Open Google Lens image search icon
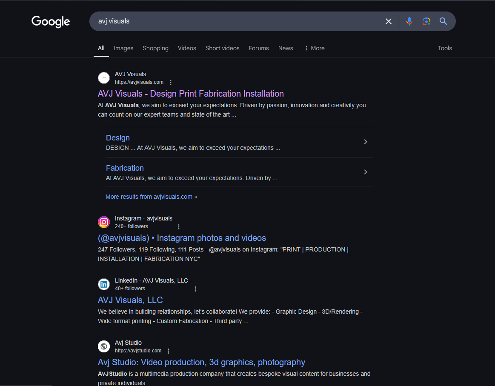Screen dimensions: 495x386 [426, 21]
